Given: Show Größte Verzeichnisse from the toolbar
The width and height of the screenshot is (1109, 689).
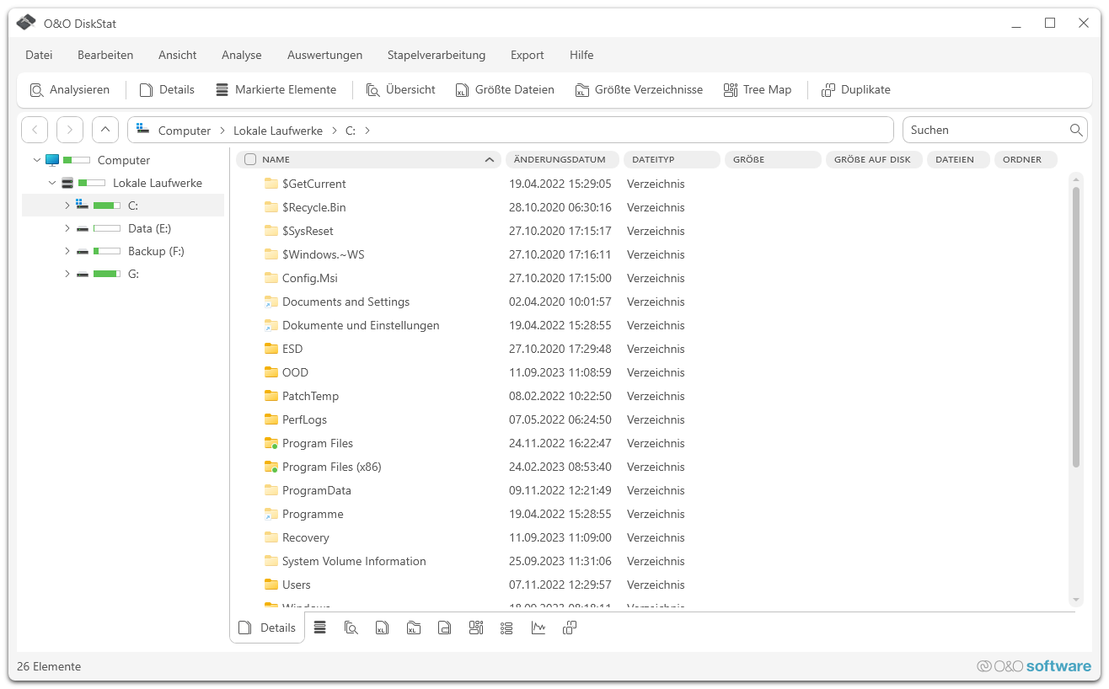Looking at the screenshot, I should point(639,89).
